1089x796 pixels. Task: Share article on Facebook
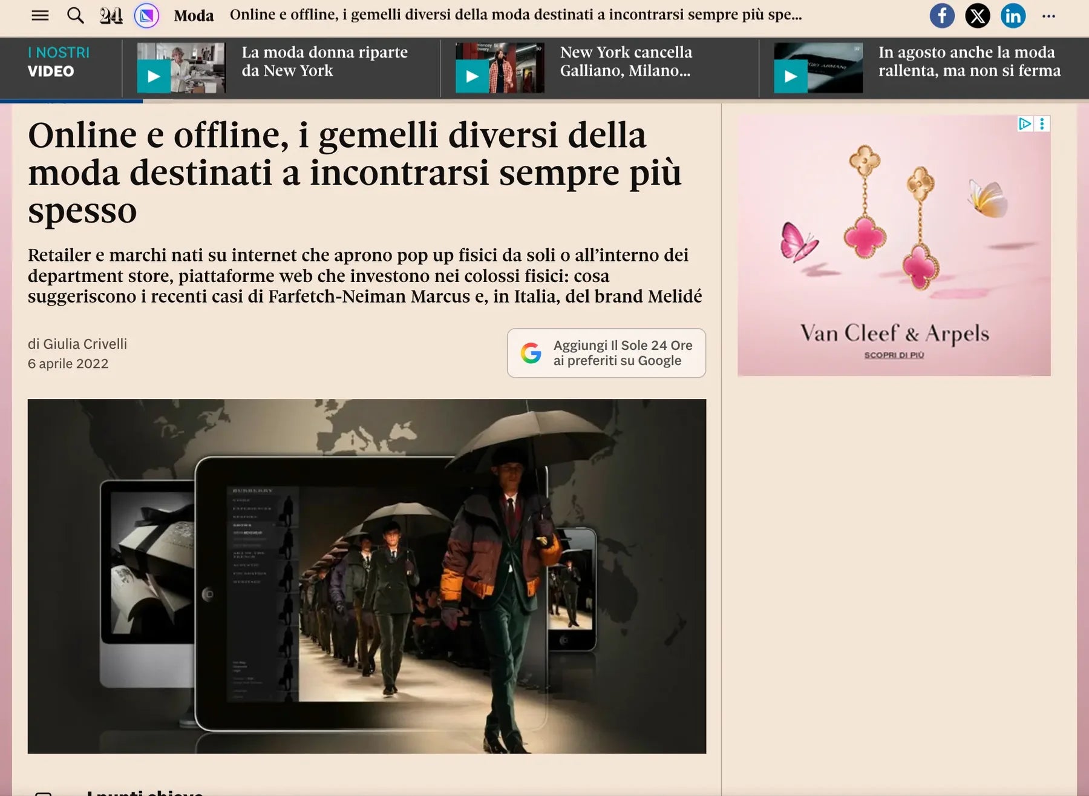[942, 15]
